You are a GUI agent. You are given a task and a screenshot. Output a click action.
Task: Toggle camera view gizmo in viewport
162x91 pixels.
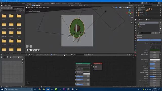(132, 22)
